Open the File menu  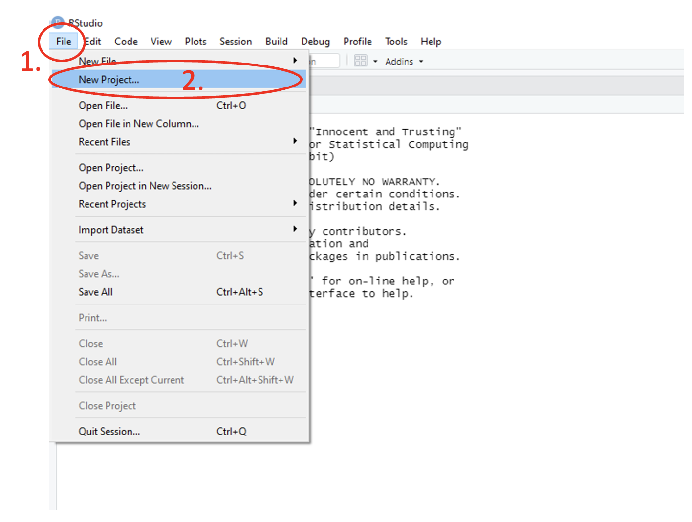pyautogui.click(x=64, y=42)
